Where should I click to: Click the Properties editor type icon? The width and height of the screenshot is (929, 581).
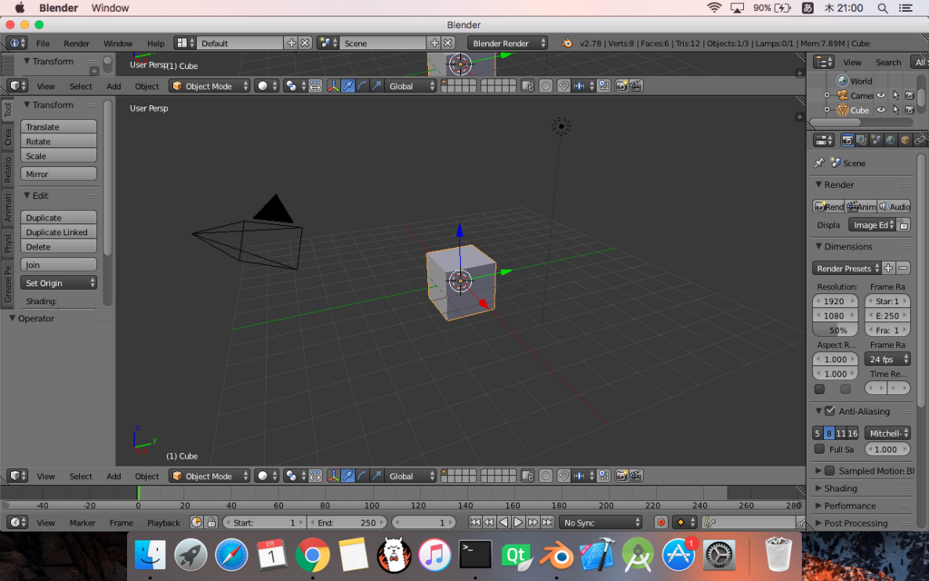coord(824,141)
